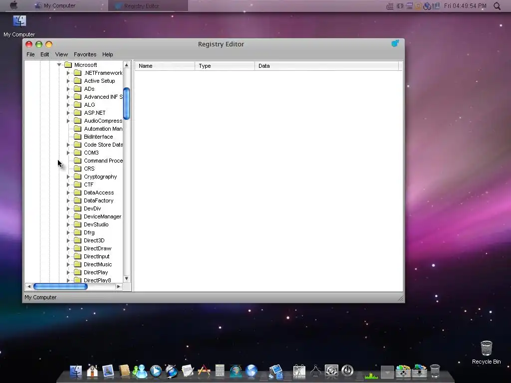Open the Favorites menu
This screenshot has height=383, width=511.
coord(85,54)
